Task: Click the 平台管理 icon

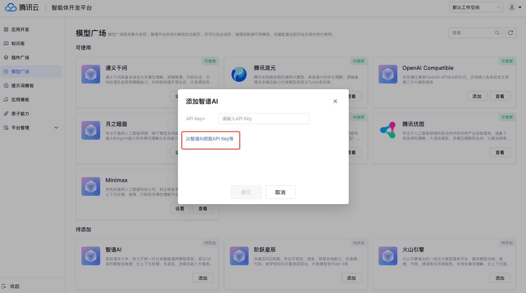Action: [x=6, y=128]
